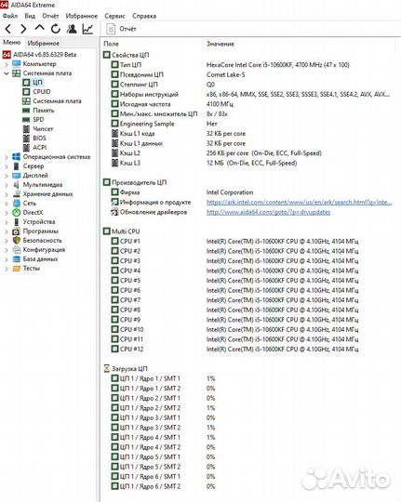Go forward with the right arrow toolbar button
The height and width of the screenshot is (502, 401).
[x=23, y=29]
